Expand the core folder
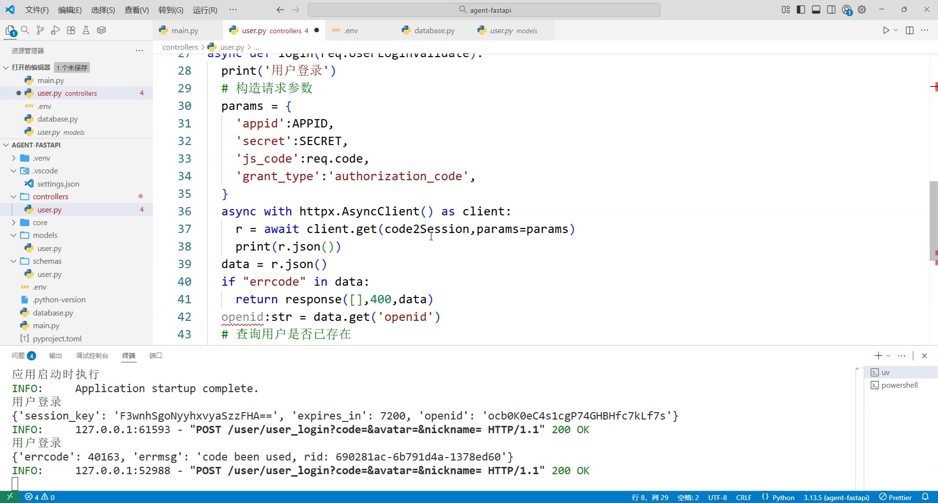 click(x=14, y=223)
